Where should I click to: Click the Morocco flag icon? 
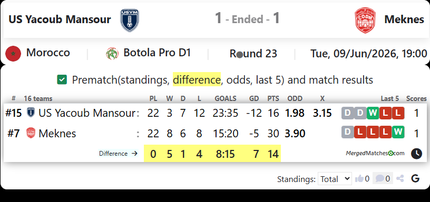pos(13,54)
